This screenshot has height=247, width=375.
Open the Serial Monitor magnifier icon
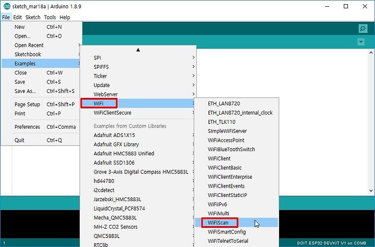[363, 29]
